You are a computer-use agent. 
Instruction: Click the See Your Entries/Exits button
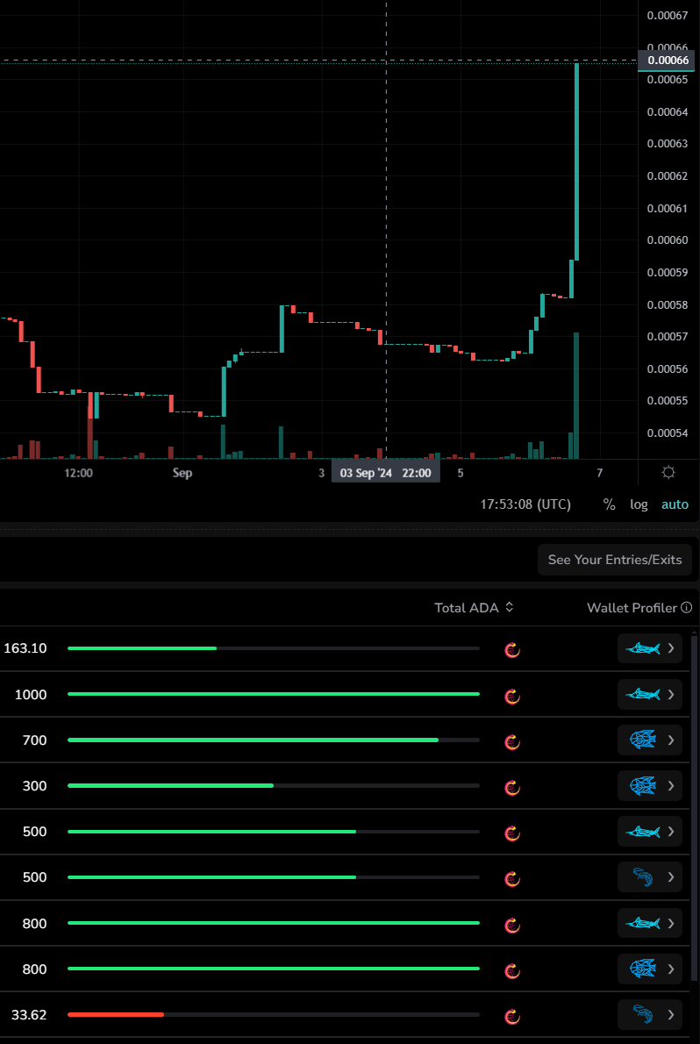tap(615, 560)
